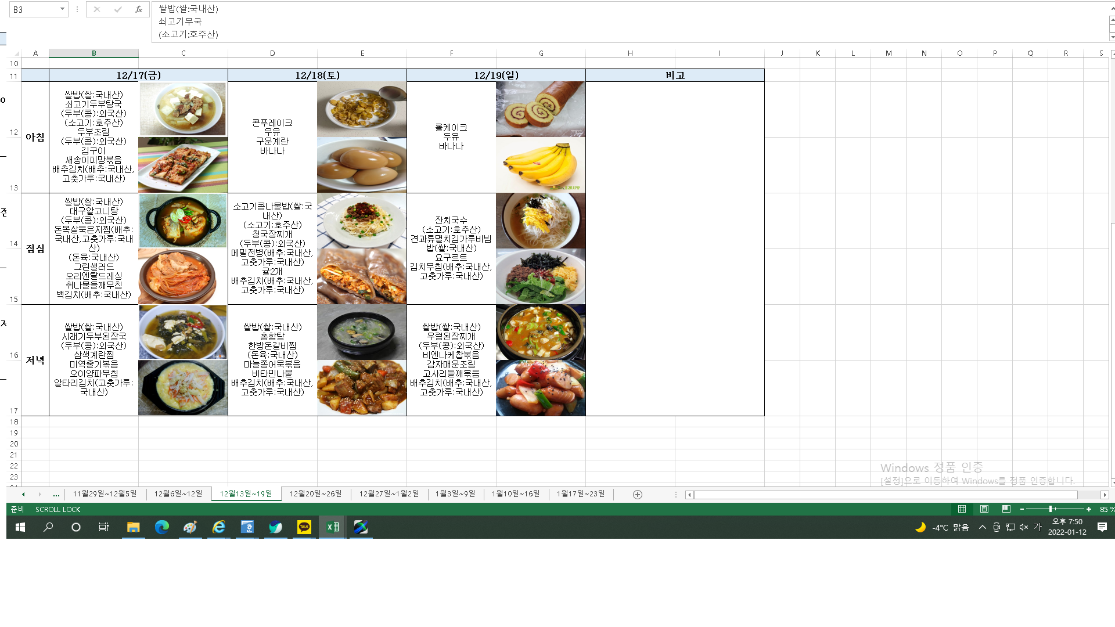This screenshot has width=1115, height=627.
Task: Open KakaoTalk from taskbar
Action: point(304,527)
